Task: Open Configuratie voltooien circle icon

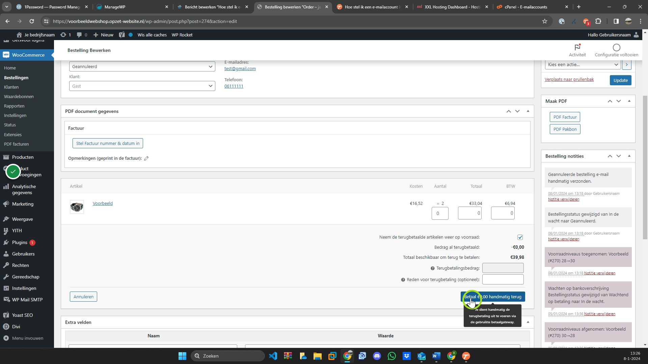Action: point(616,48)
